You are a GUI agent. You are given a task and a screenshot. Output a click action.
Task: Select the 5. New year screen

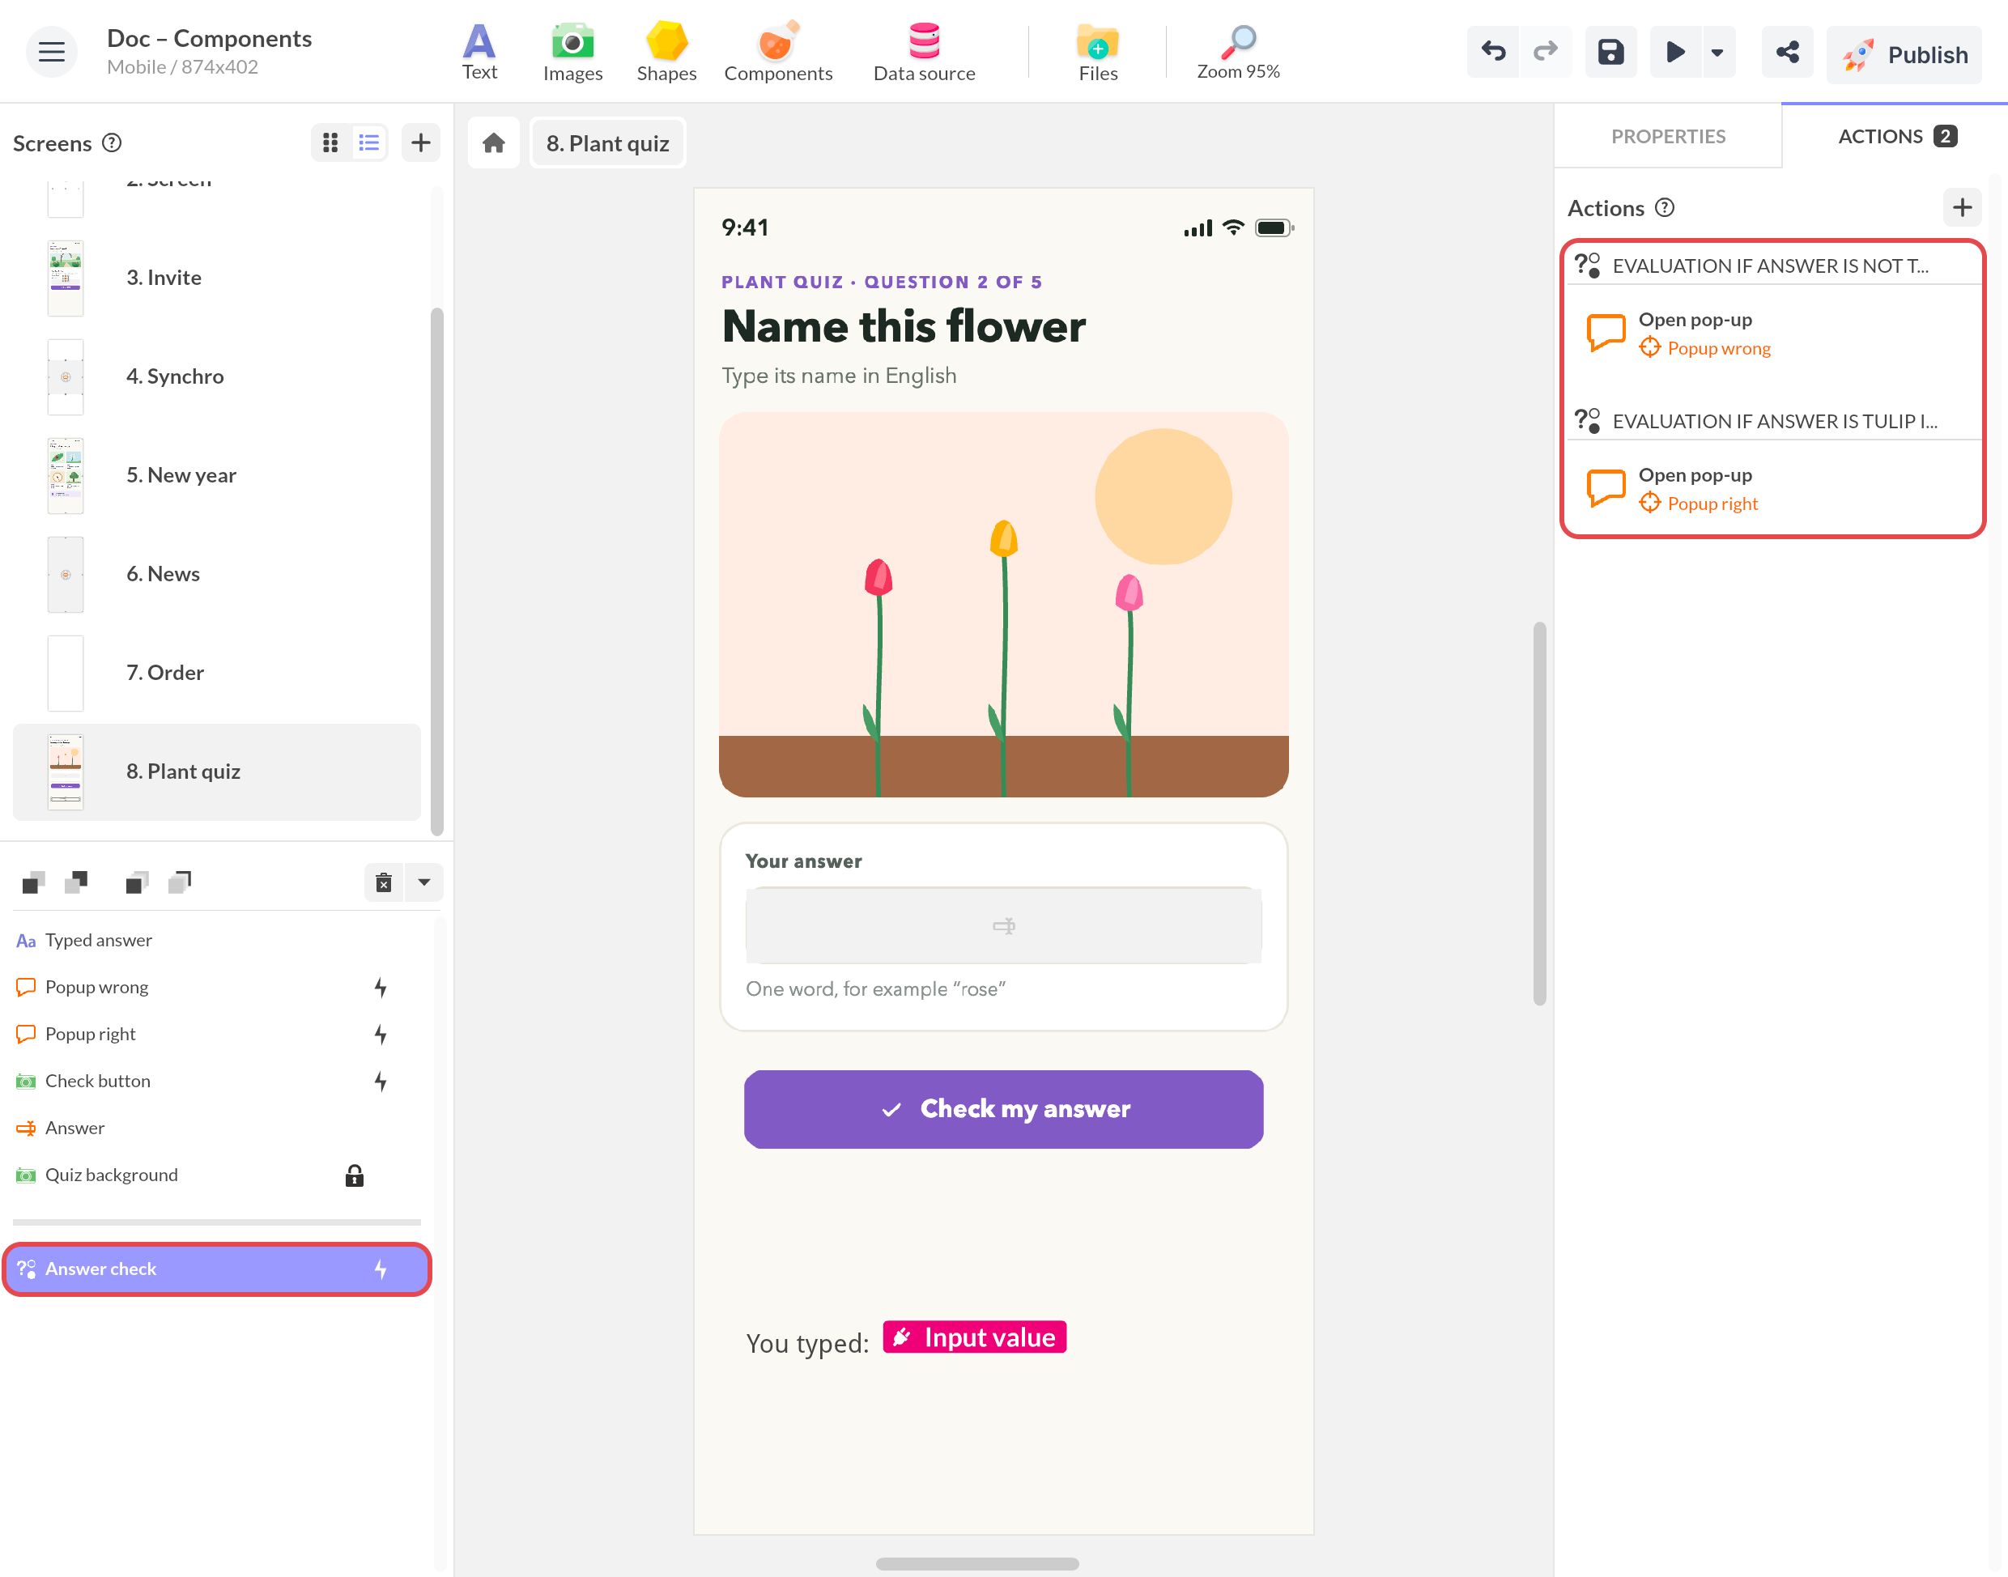[x=217, y=475]
